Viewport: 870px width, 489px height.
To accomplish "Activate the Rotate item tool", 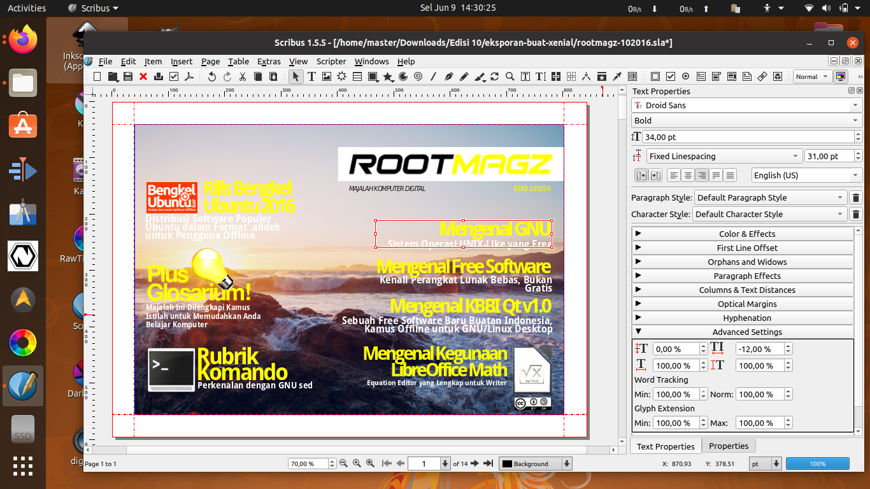I will [x=495, y=76].
